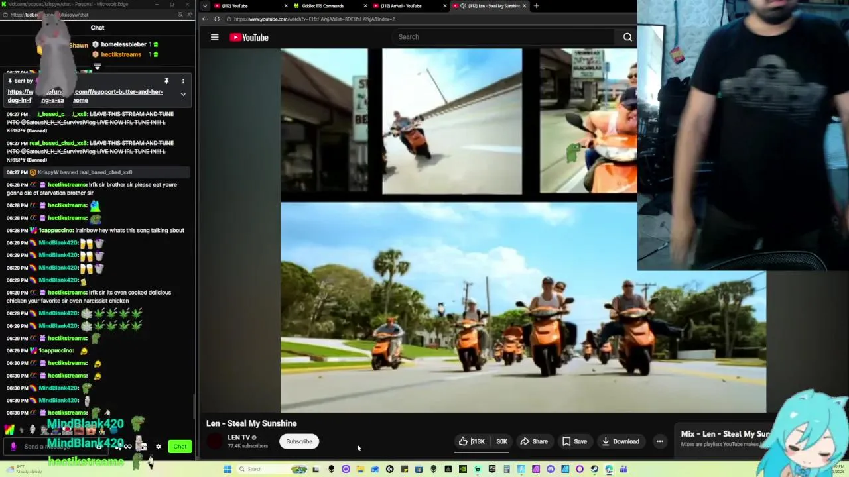Open Mix - Len - Steal My Sunshine playlist
Viewport: 849px width, 477px height.
pyautogui.click(x=725, y=434)
